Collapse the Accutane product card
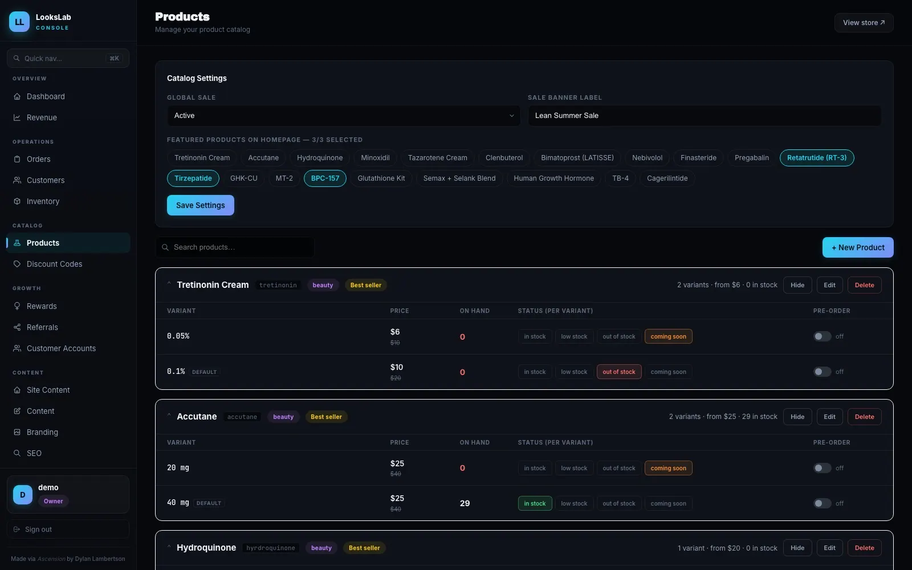The image size is (912, 570). [169, 416]
